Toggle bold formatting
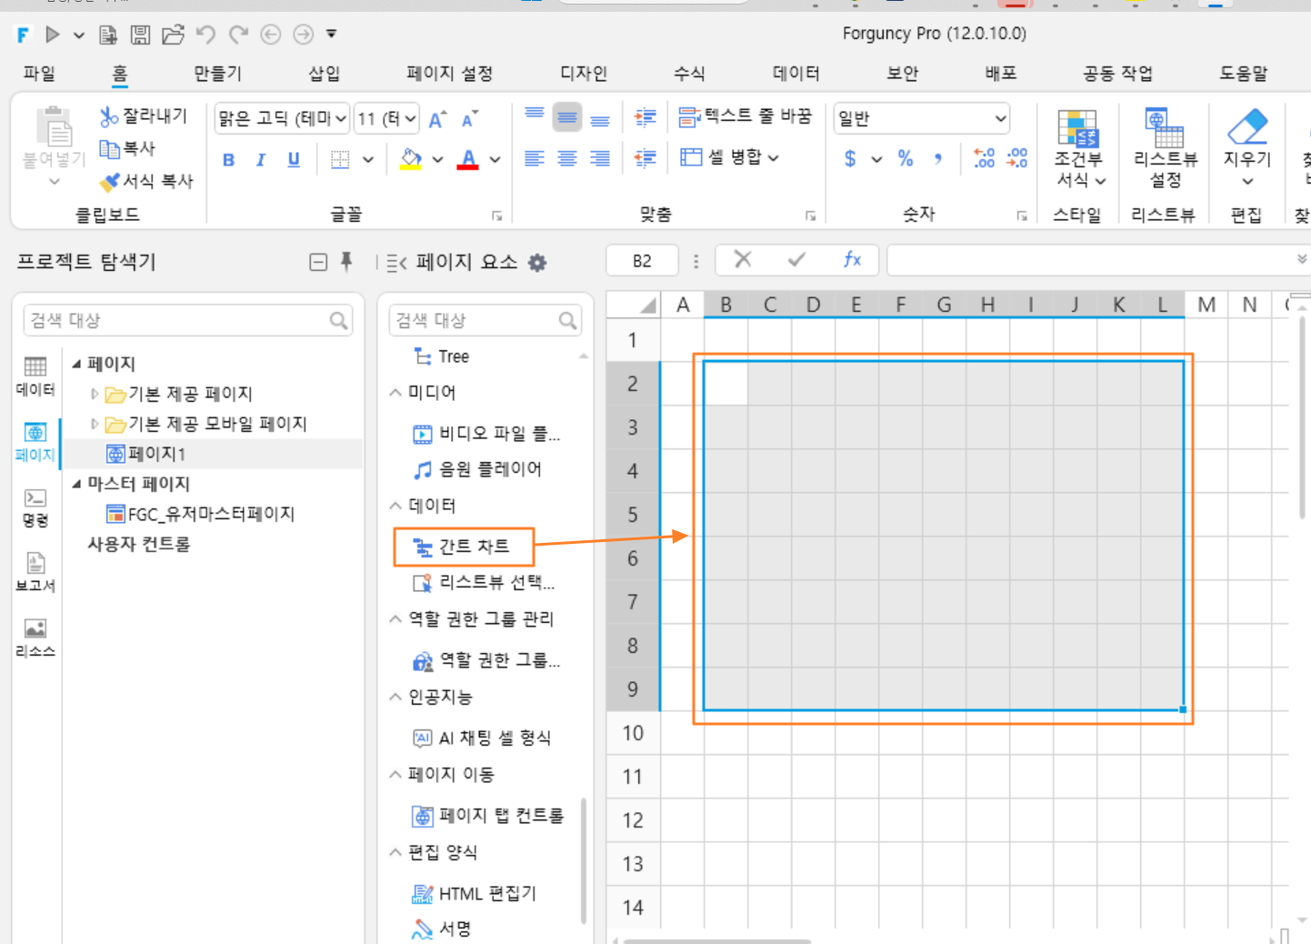 coord(229,160)
